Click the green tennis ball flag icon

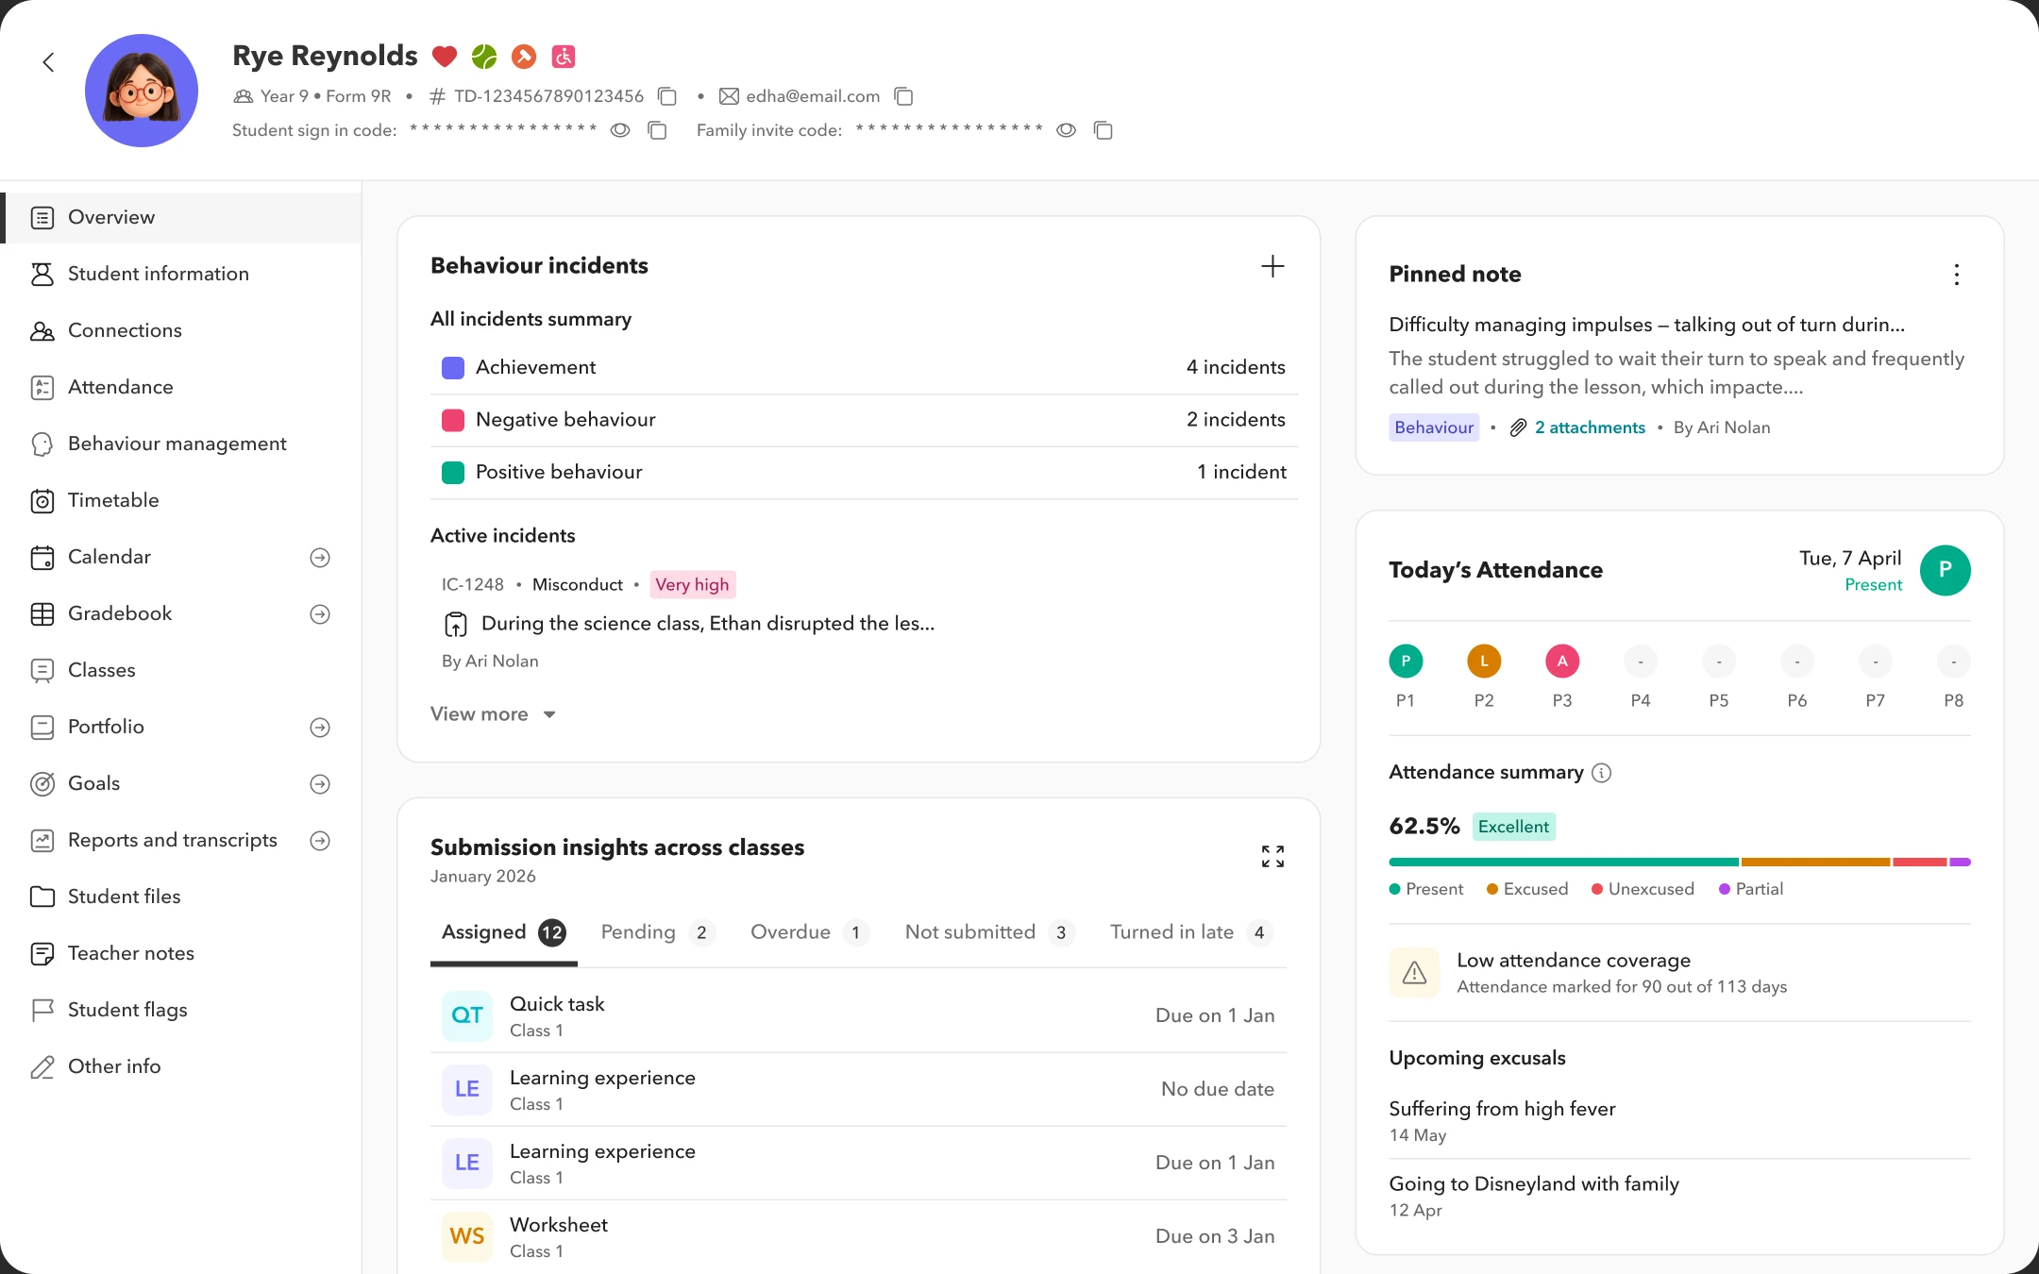click(x=484, y=57)
